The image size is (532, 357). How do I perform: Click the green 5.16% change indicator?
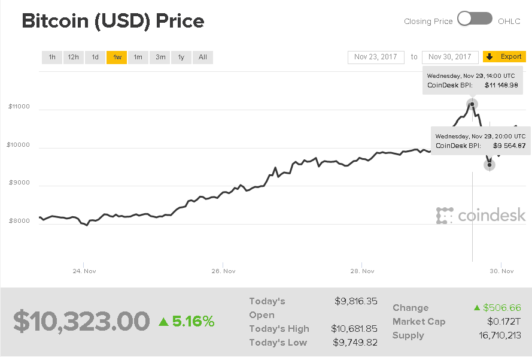186,322
